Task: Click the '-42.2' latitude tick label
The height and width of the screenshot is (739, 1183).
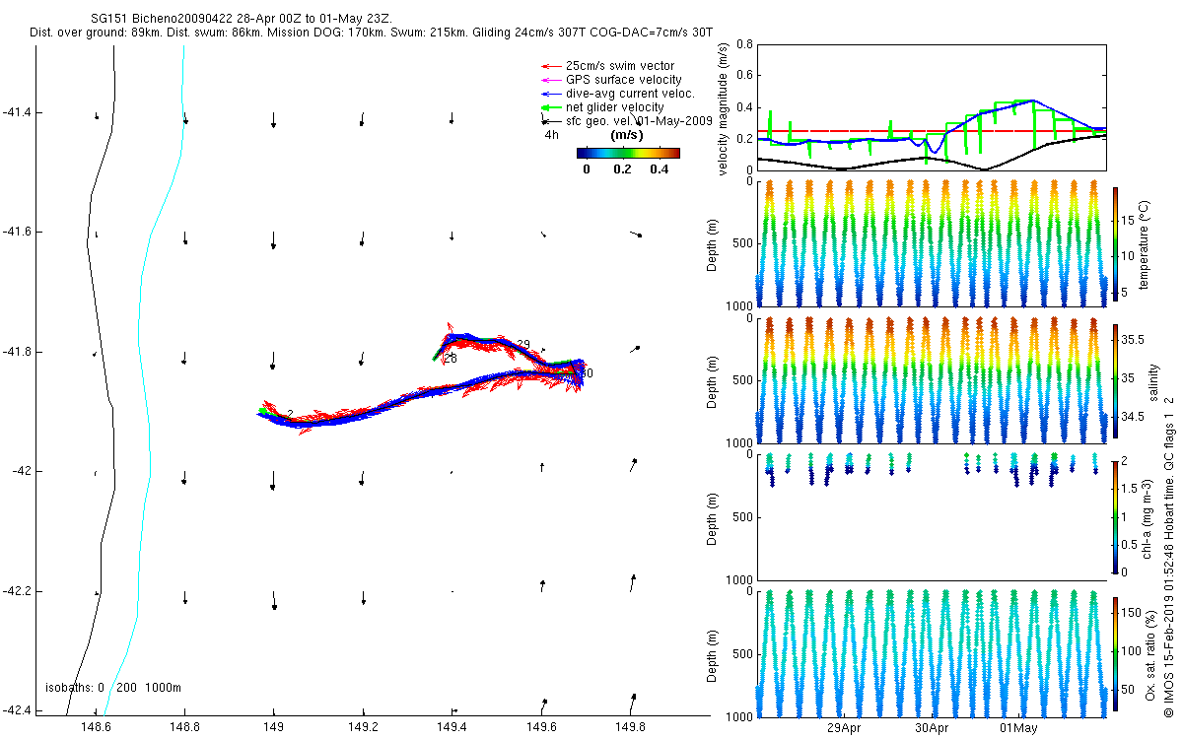Action: tap(16, 591)
